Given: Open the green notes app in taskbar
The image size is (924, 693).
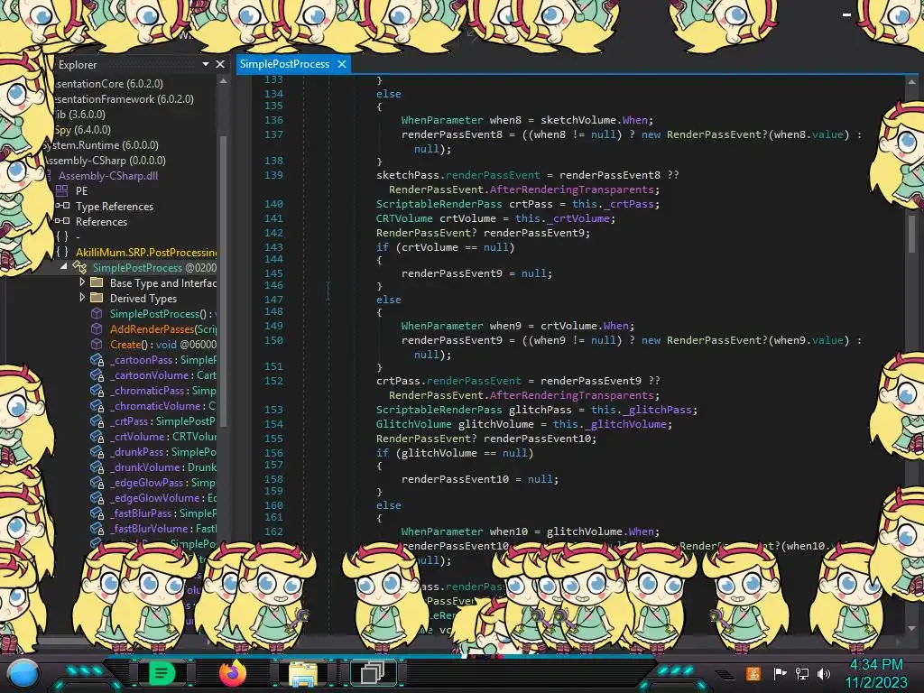Looking at the screenshot, I should pyautogui.click(x=162, y=673).
